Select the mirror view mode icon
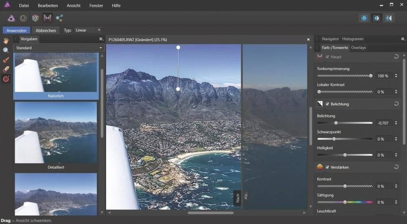 [x=389, y=18]
